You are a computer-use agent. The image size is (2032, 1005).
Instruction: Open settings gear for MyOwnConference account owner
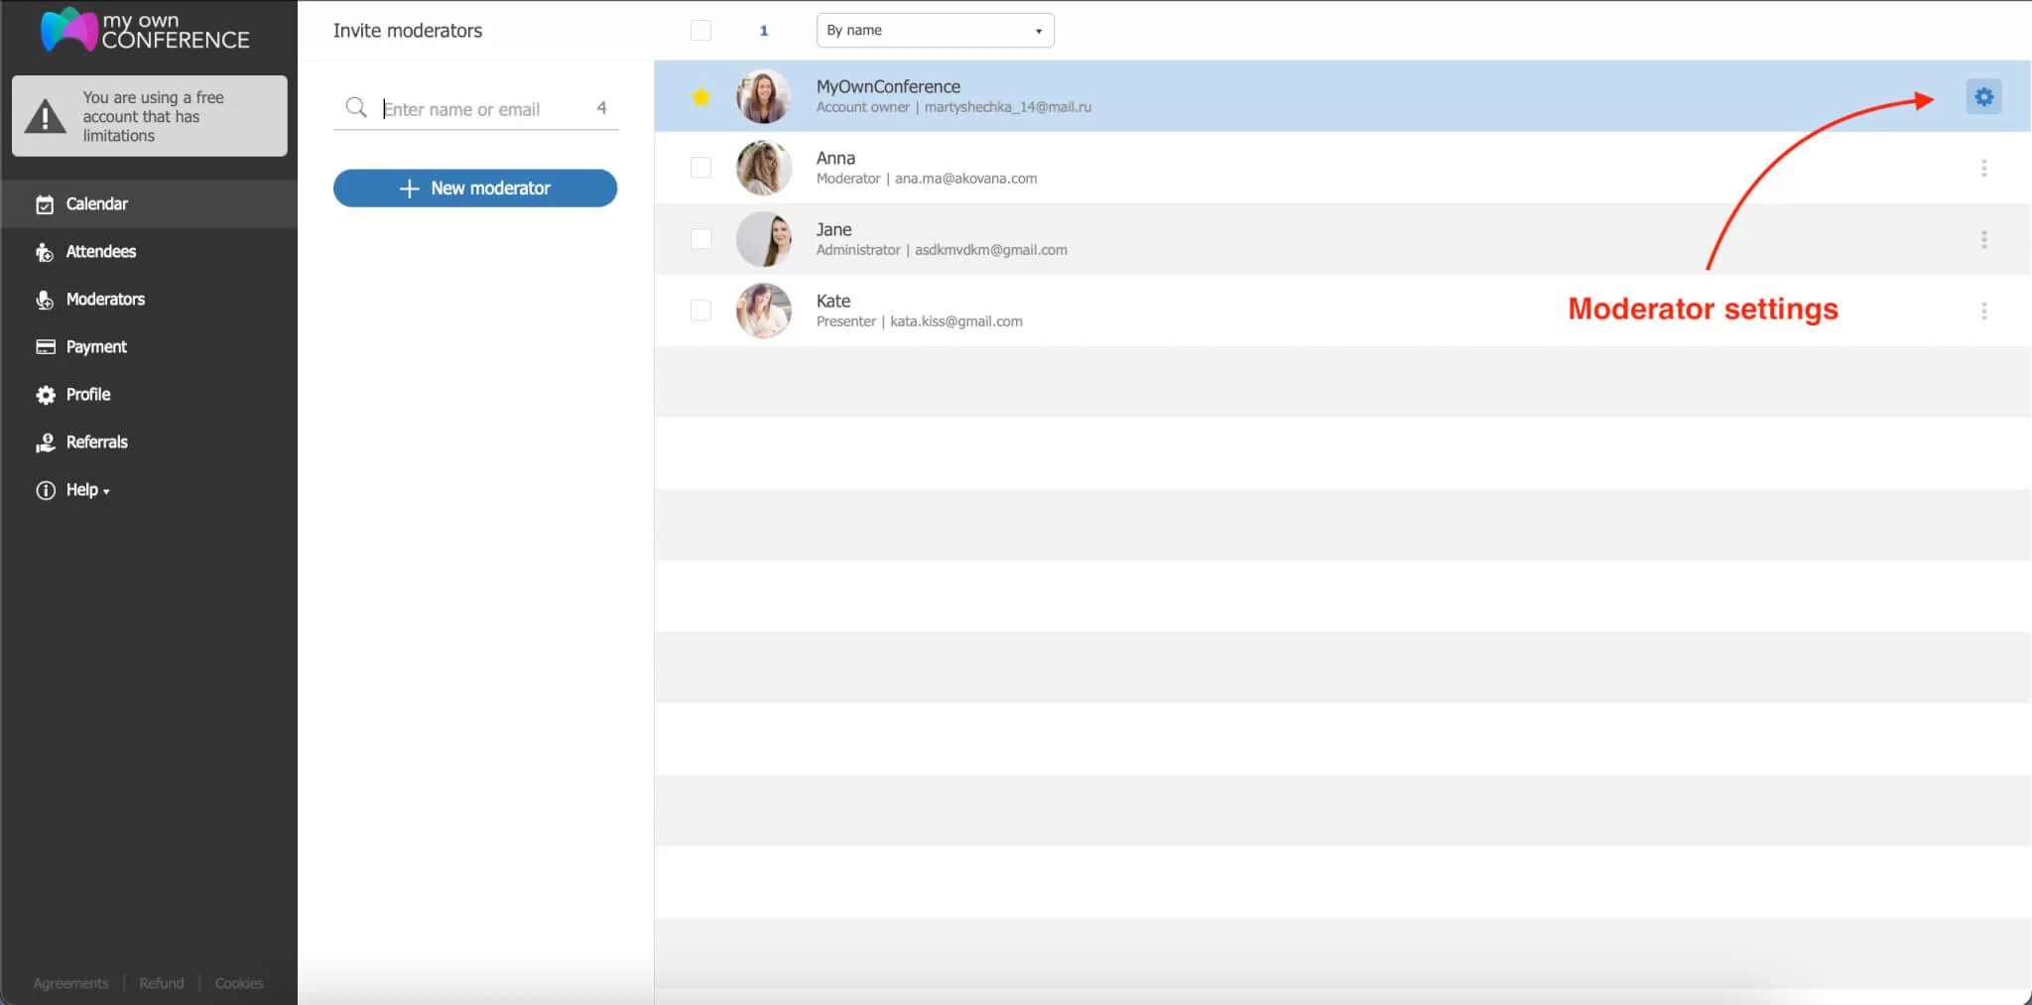(x=1982, y=96)
